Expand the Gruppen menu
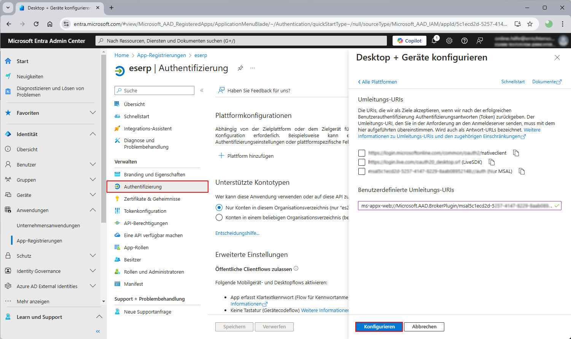571x339 pixels. [93, 180]
